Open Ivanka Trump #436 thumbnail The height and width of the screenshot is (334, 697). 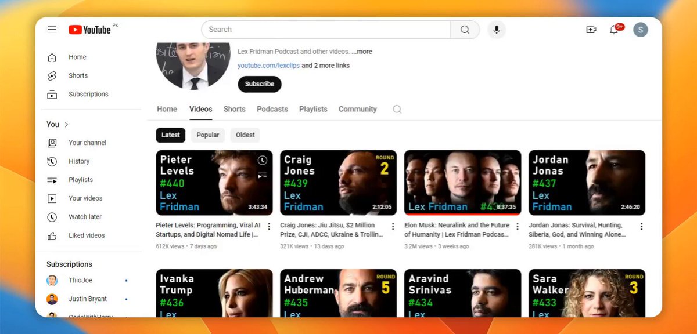coord(214,293)
